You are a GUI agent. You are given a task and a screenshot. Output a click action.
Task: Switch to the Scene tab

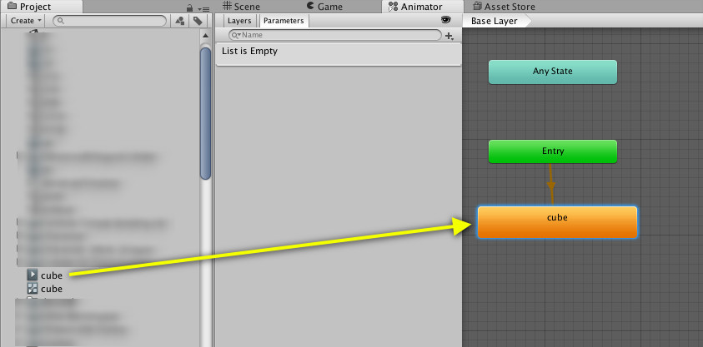pos(241,7)
